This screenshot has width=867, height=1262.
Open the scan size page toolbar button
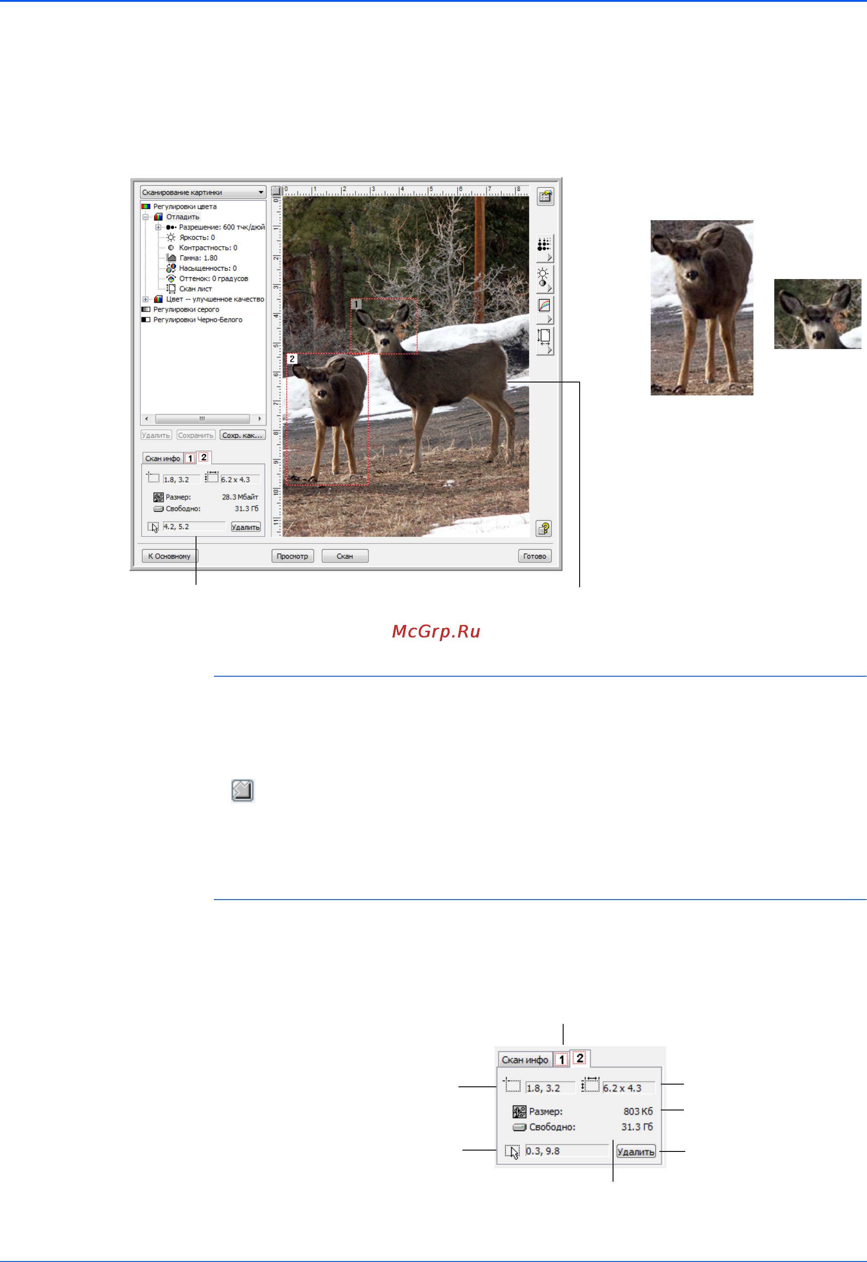point(544,341)
